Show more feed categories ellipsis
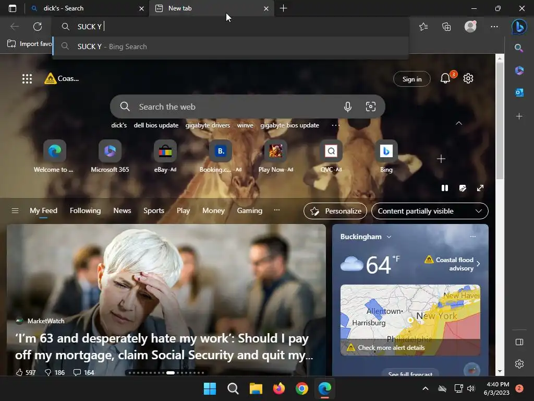Image resolution: width=534 pixels, height=401 pixels. pos(277,210)
